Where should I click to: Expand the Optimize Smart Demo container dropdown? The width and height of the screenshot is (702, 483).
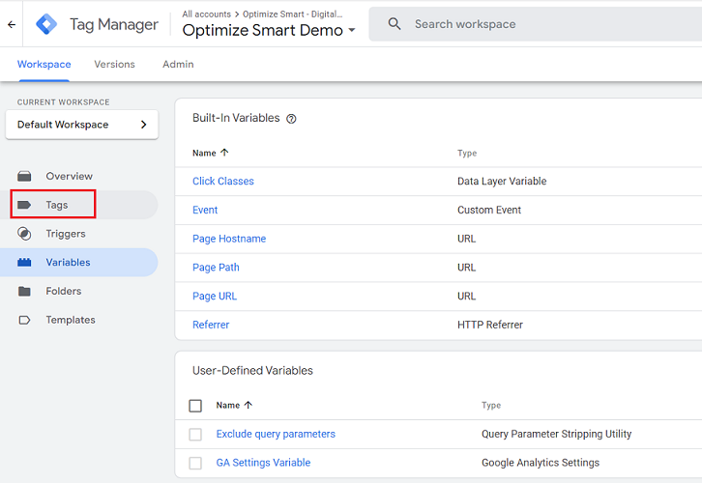352,31
